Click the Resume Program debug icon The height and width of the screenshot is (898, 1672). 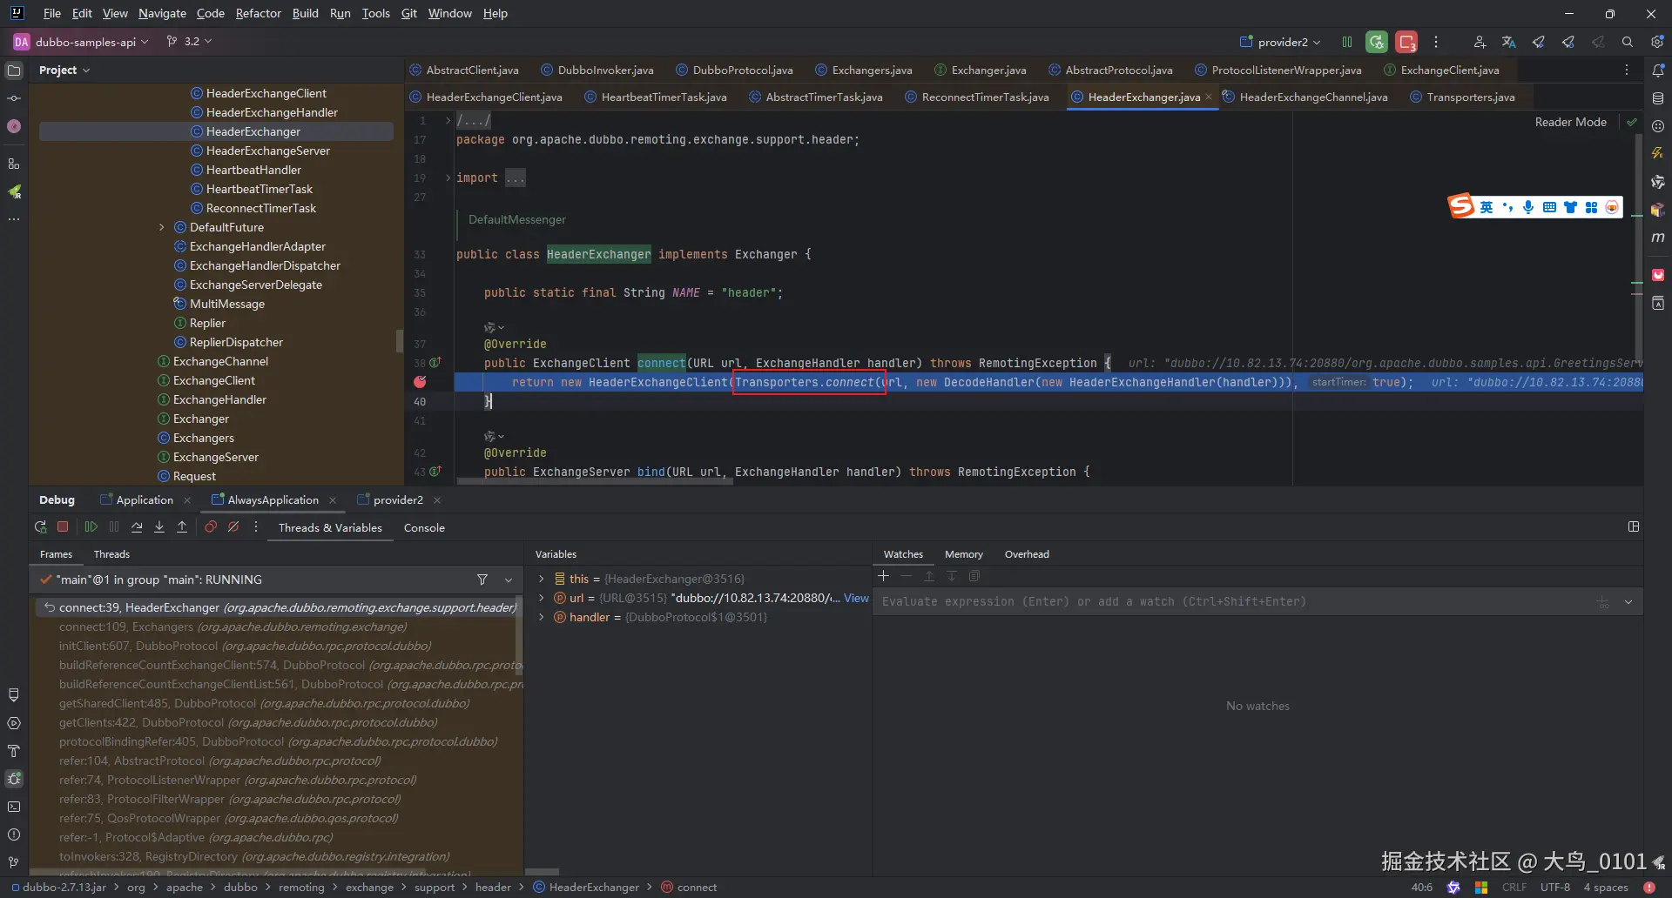(x=91, y=527)
